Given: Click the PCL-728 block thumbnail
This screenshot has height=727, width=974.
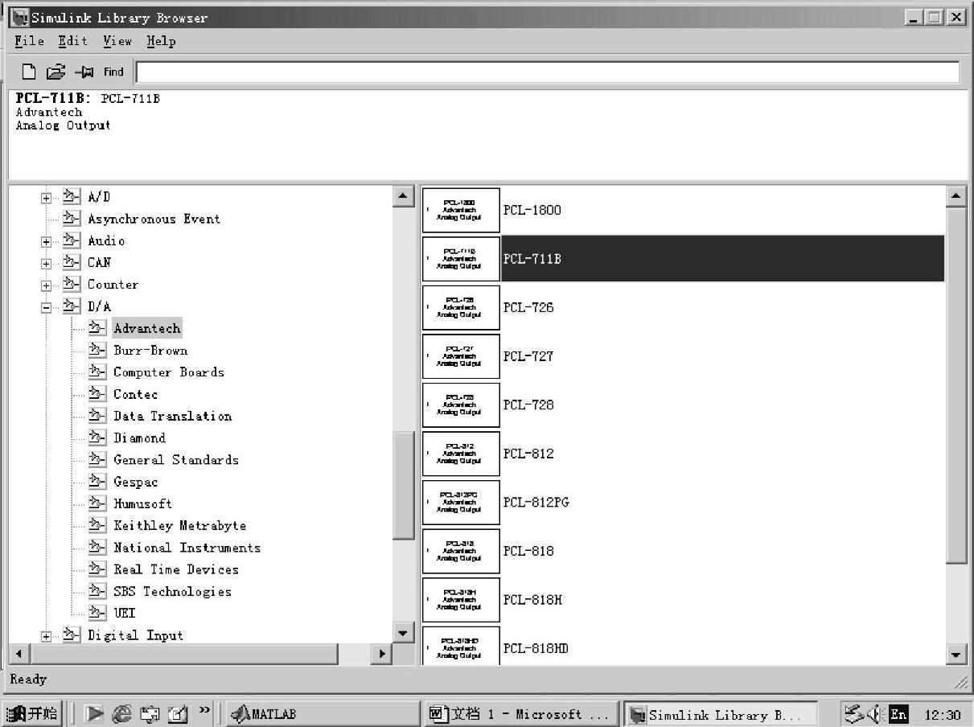Looking at the screenshot, I should (461, 405).
